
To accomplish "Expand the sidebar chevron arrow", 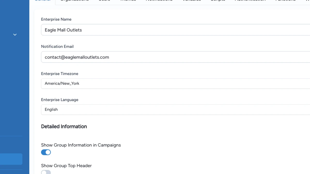I will pos(15,34).
